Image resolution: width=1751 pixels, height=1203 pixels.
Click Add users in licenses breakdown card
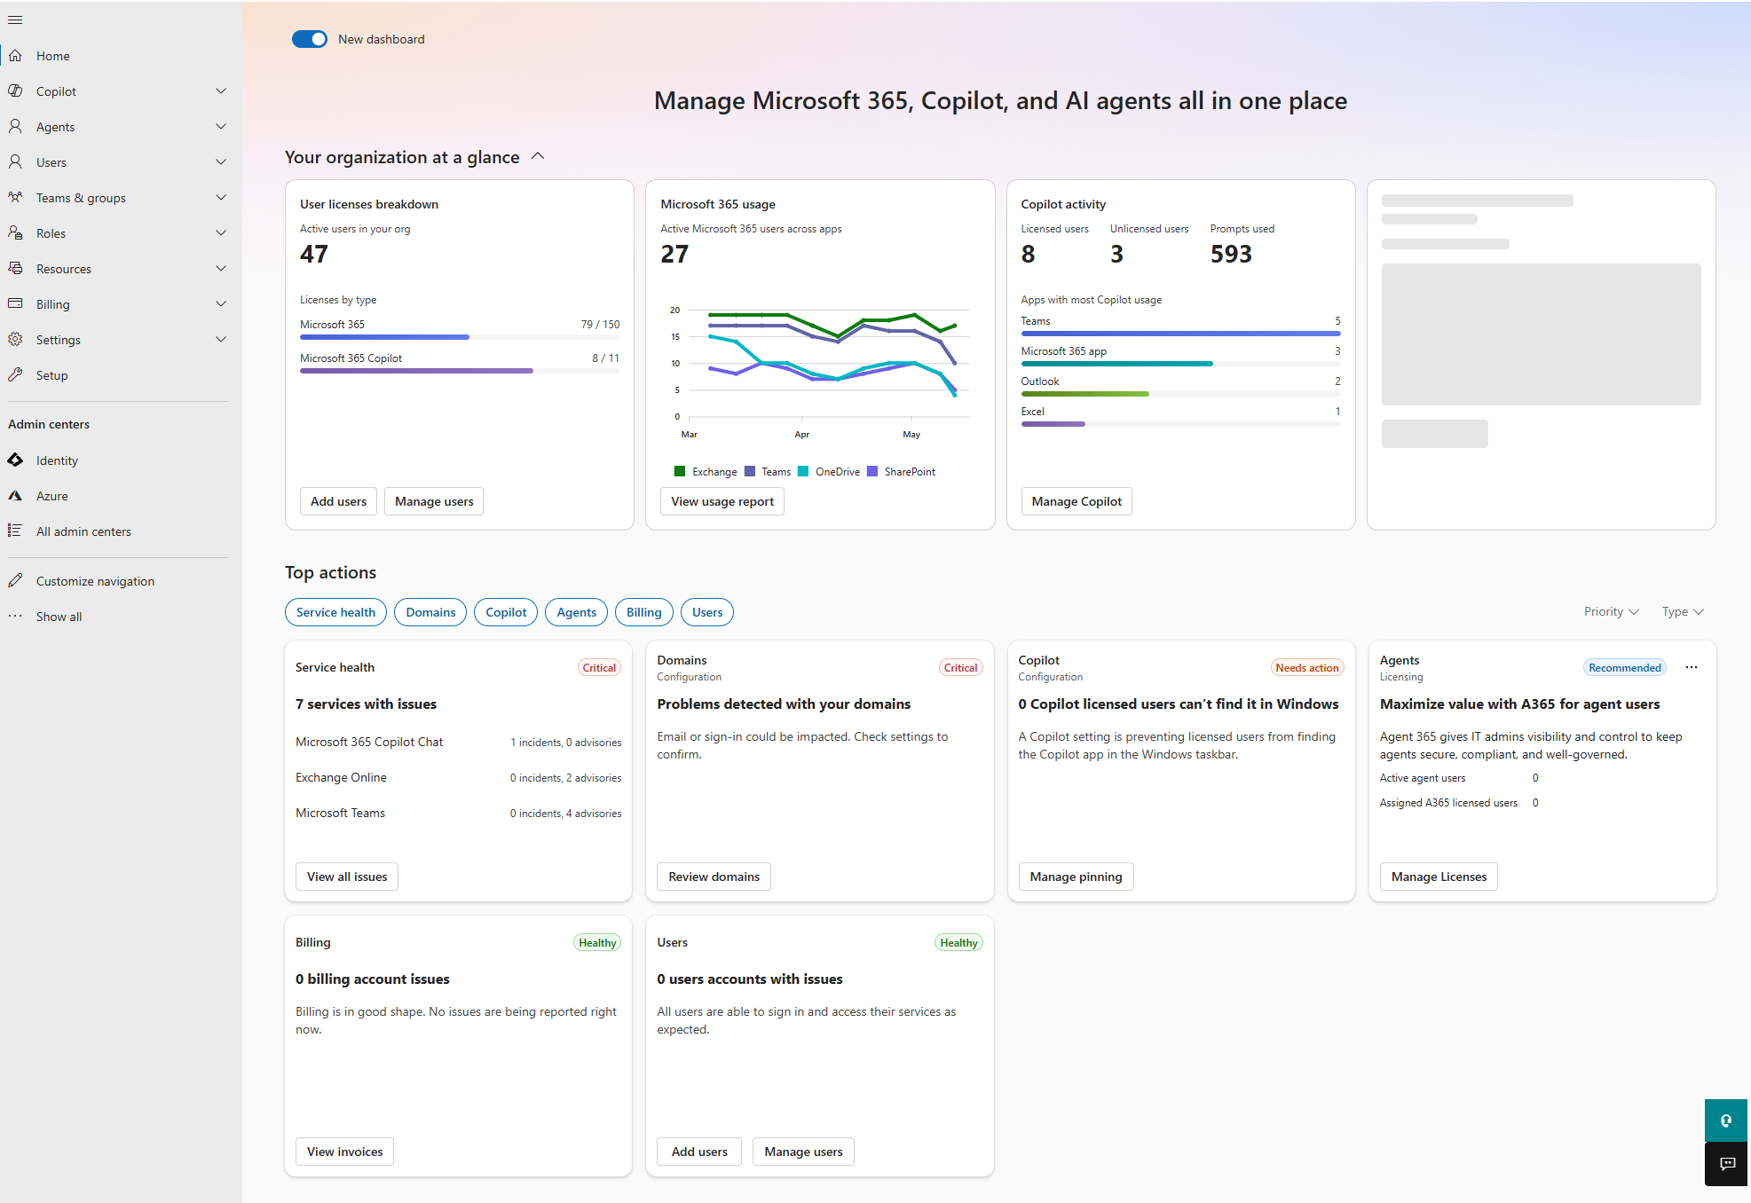pos(338,501)
